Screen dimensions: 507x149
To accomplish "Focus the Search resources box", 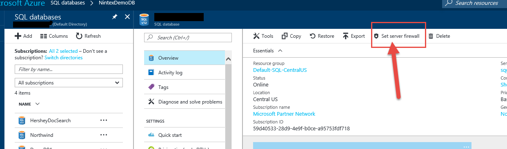I will point(474,3).
